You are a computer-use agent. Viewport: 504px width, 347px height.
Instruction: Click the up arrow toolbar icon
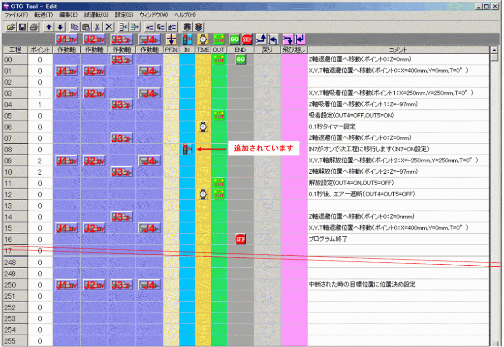(49, 27)
